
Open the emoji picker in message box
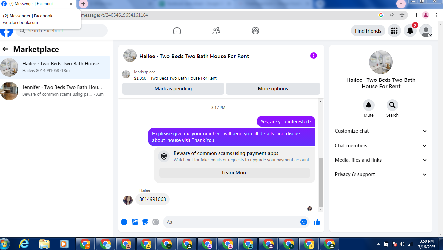pos(304,222)
